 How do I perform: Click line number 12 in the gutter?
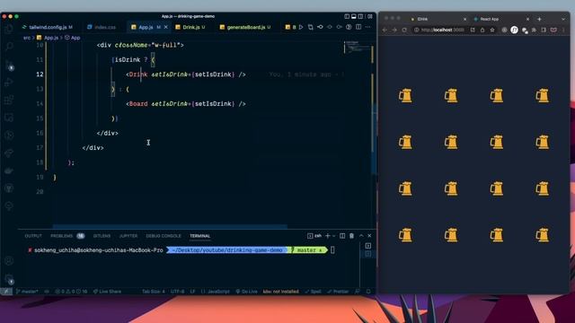(40, 74)
